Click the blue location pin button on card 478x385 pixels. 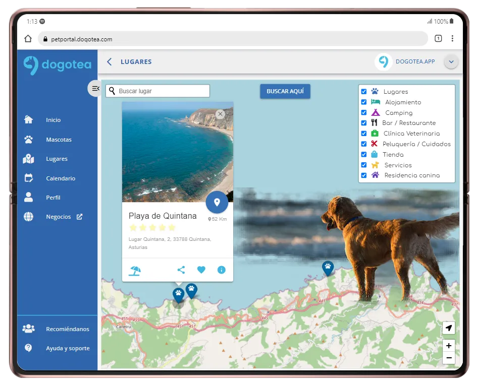pos(217,202)
